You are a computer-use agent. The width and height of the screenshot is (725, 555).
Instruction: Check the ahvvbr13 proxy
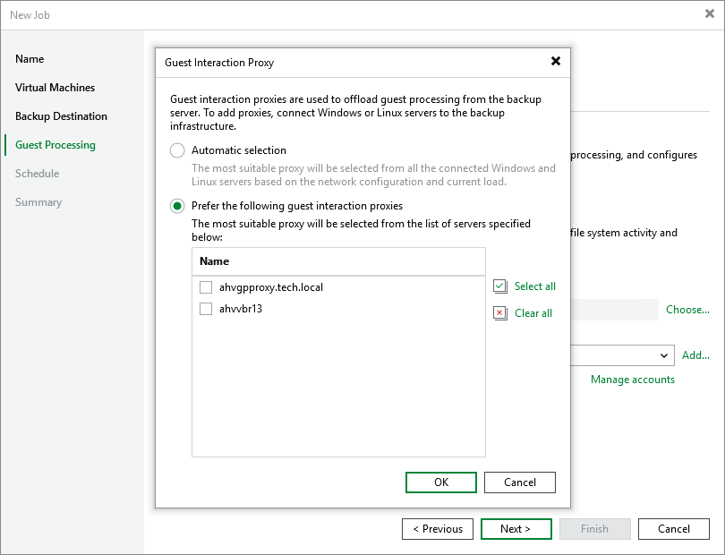tap(206, 309)
